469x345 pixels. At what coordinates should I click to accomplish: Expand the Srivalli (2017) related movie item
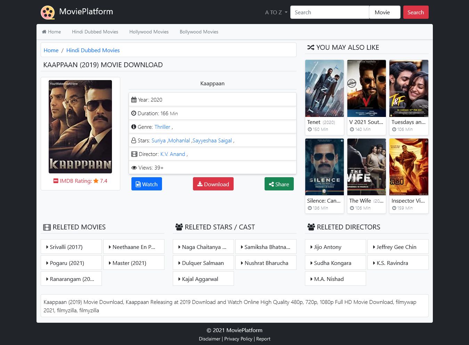coord(71,247)
